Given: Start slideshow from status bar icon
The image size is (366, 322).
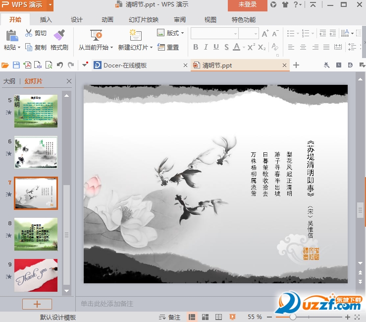Looking at the screenshot, I should tap(232, 317).
